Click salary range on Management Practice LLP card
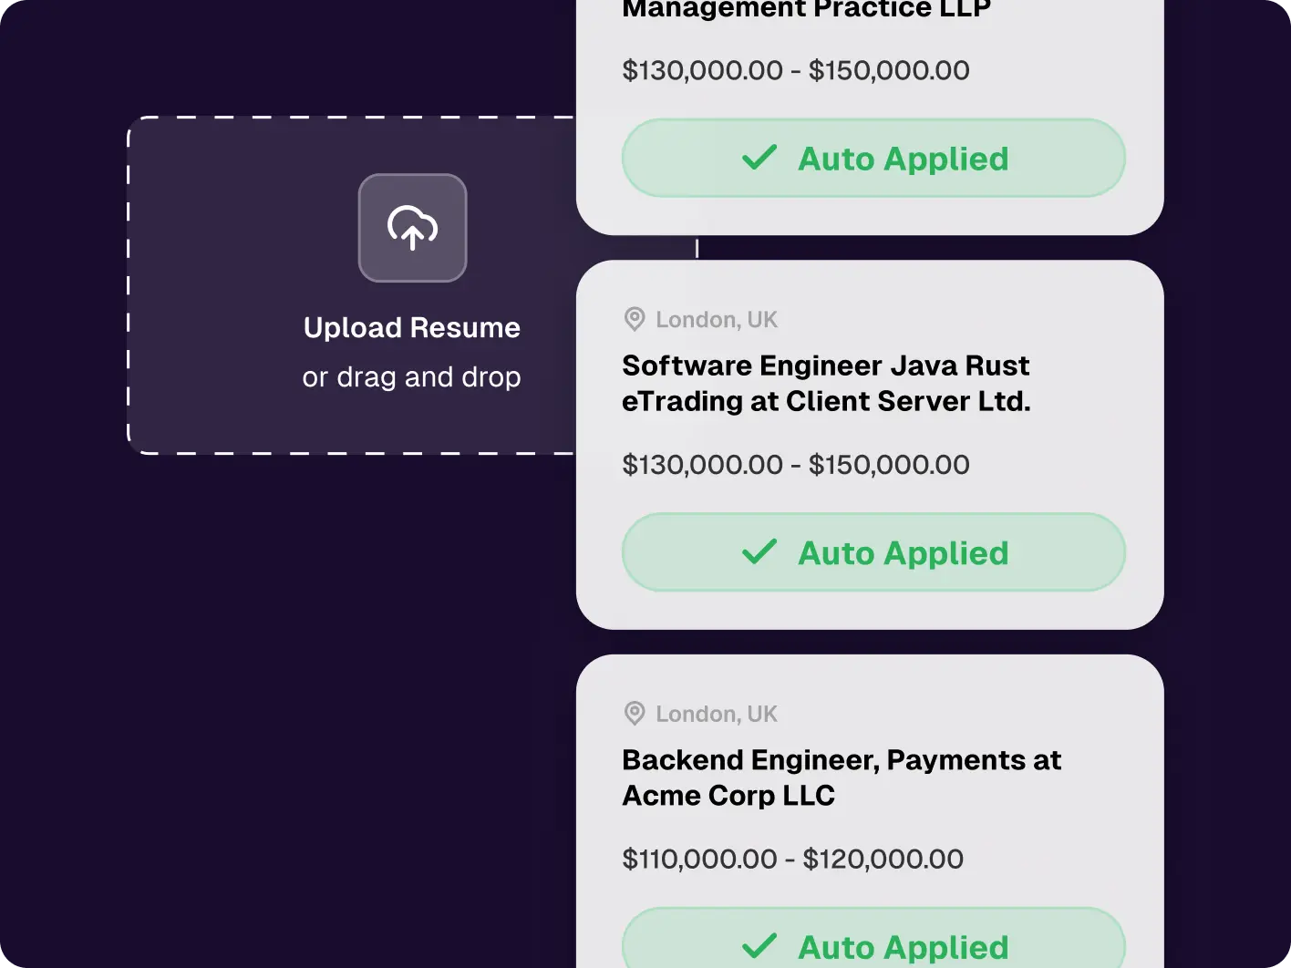 (x=796, y=70)
